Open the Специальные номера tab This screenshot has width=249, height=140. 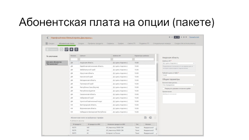click(162, 44)
